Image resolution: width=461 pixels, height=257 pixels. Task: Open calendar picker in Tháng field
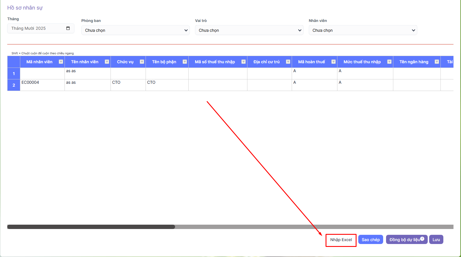coord(68,28)
